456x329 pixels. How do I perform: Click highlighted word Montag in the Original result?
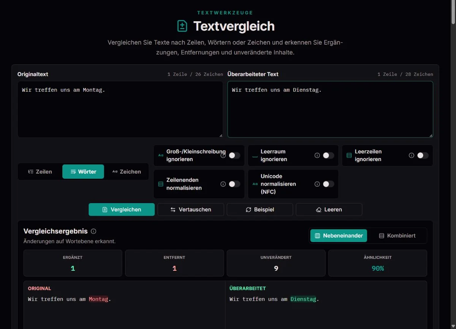point(98,299)
